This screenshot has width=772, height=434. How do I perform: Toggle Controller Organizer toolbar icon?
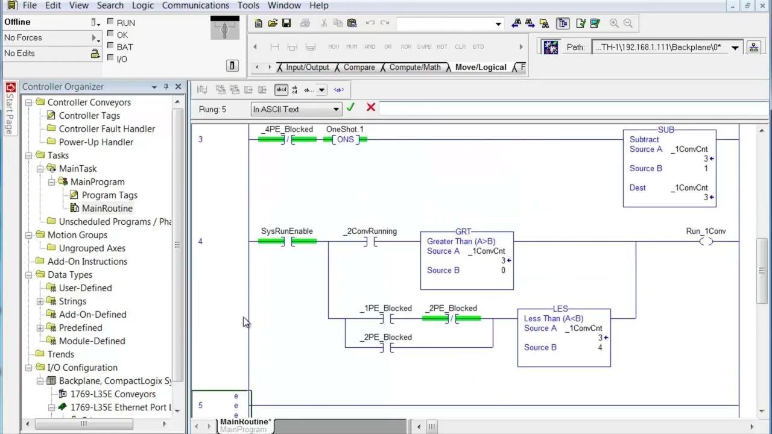(563, 24)
